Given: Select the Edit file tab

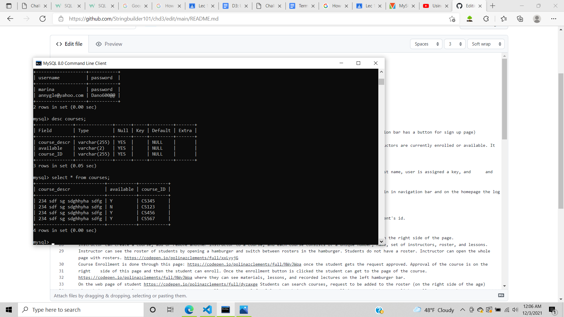Looking at the screenshot, I should pos(69,44).
